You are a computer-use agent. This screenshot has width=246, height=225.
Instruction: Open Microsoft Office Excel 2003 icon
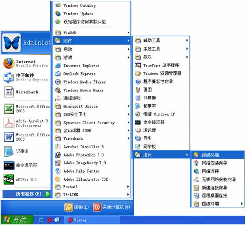tap(8, 109)
